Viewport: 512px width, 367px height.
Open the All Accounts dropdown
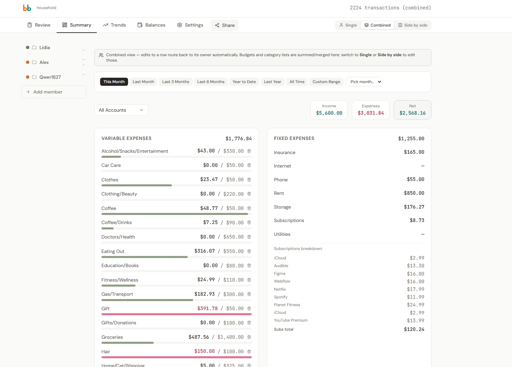(x=121, y=110)
